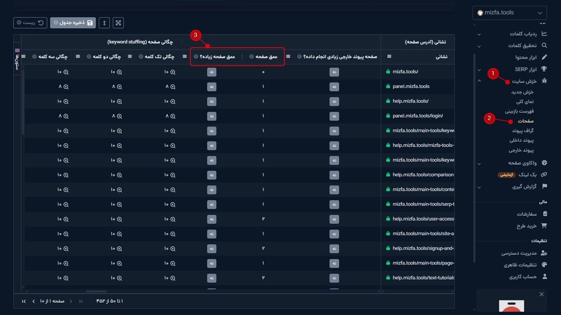This screenshot has height=315, width=561.
Task: Click the صفحه ۱ از ۱۰ pagination text
Action: pos(52,301)
